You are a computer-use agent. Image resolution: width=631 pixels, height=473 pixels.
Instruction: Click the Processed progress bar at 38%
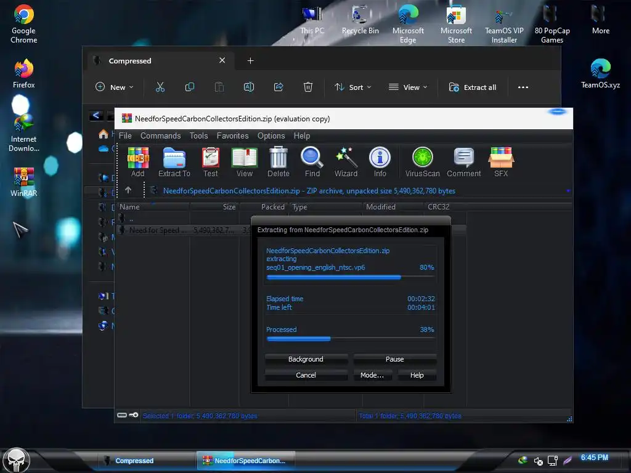pos(351,339)
